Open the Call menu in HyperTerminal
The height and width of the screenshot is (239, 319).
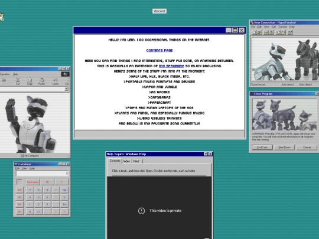point(274,27)
